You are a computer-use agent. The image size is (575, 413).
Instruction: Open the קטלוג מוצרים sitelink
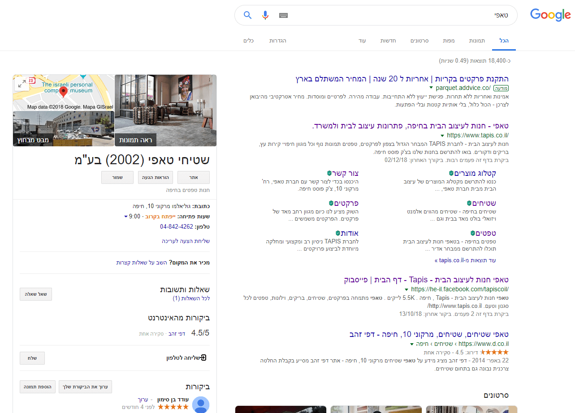tap(475, 173)
